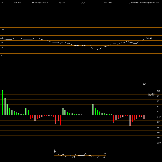Open the mini overview chart at bottom

pos(80,155)
